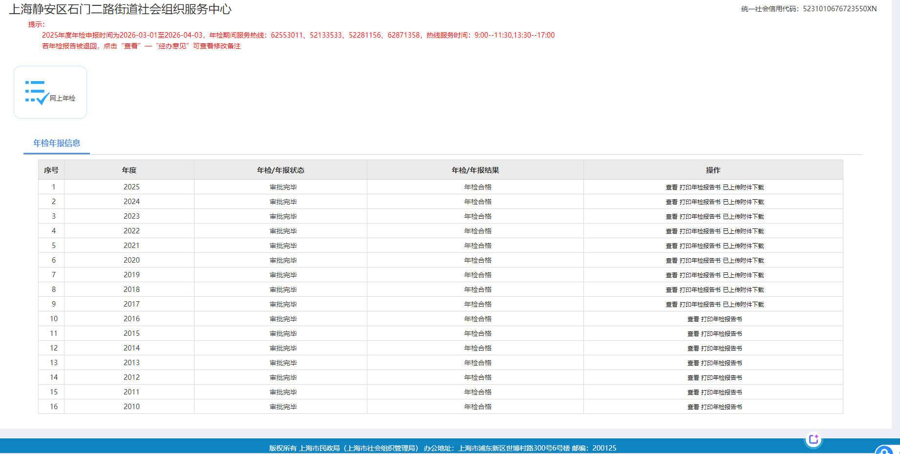The image size is (900, 454).
Task: Click the title 上海静安区石门二路街道社会组织服务中心
Action: click(120, 9)
